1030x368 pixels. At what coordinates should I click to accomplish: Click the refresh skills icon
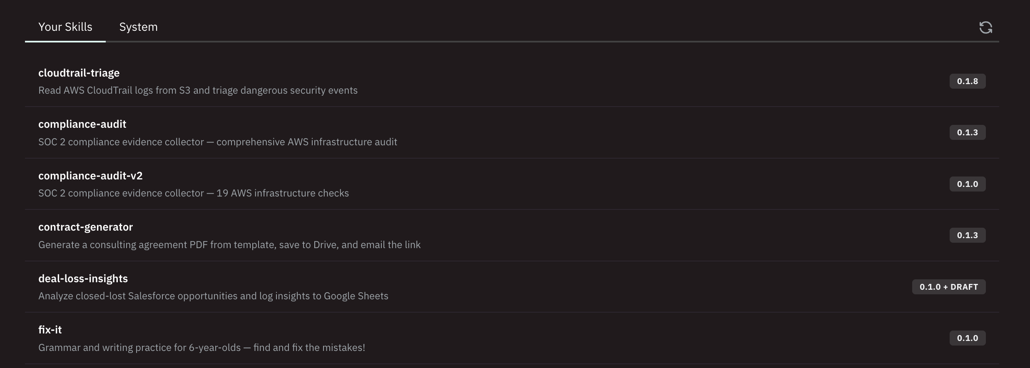(985, 27)
